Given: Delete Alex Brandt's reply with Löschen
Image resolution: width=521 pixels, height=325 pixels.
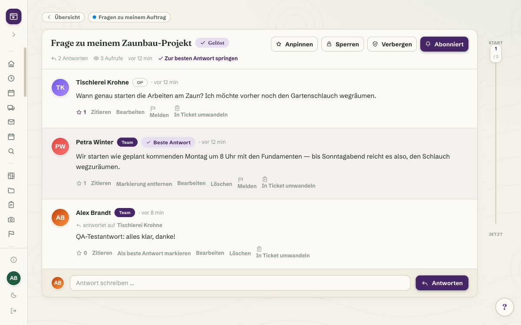Looking at the screenshot, I should coord(240,253).
